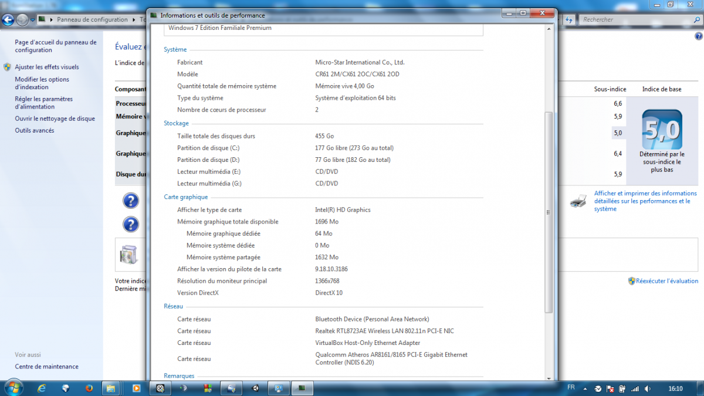Open Windows Explorer folder on taskbar
This screenshot has width=704, height=396.
110,388
